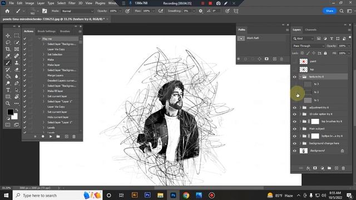Create new action set folder
This screenshot has height=200, width=356.
point(58,137)
